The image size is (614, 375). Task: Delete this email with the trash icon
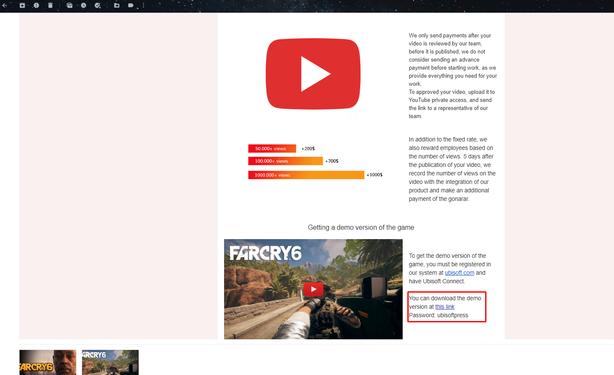(50, 6)
